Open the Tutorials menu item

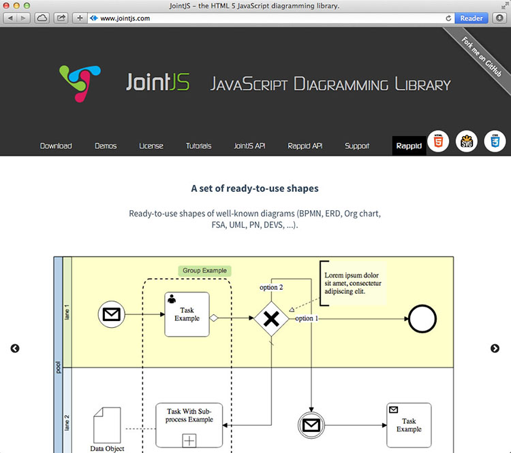pyautogui.click(x=198, y=146)
